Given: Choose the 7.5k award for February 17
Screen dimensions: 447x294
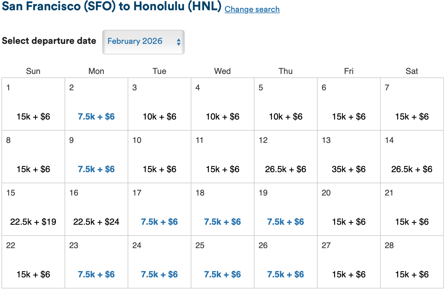Looking at the screenshot, I should [159, 222].
